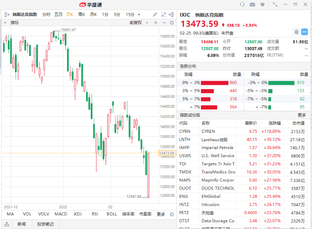The height and width of the screenshot is (229, 312).
Task: Open the 新闻 news tab
Action: (x=22, y=224)
